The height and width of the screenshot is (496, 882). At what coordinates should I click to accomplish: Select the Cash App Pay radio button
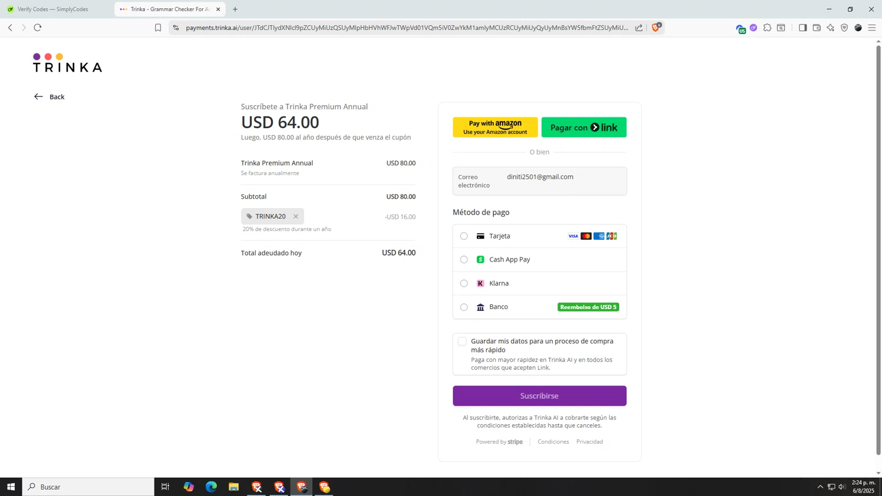click(x=464, y=260)
